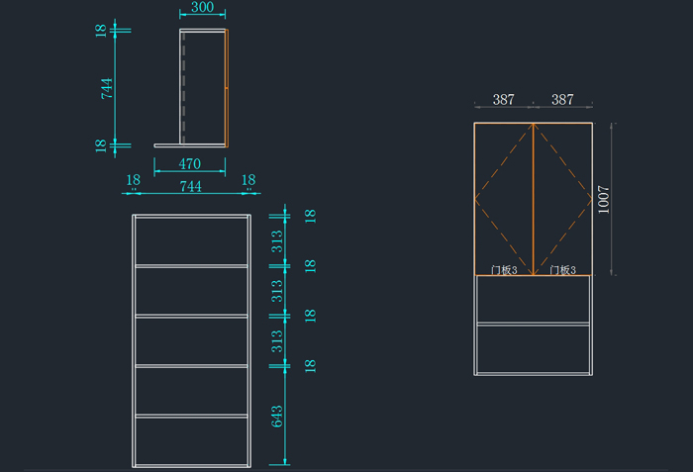Select the vertical 744 dimension text
Image resolution: width=693 pixels, height=472 pixels.
107,88
